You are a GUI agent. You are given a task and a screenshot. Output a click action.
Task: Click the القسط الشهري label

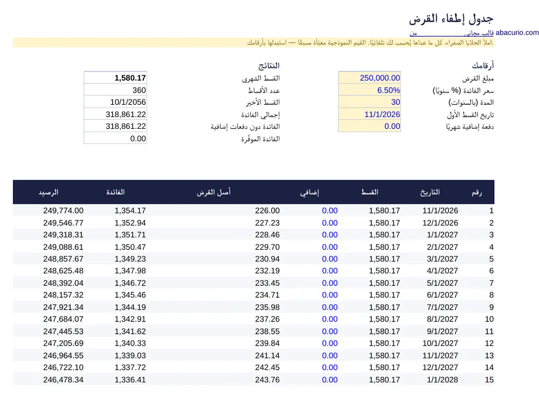point(260,78)
